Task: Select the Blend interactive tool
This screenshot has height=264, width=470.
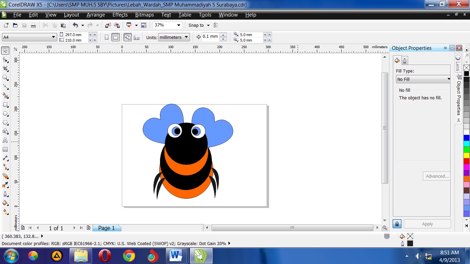Action: click(x=5, y=176)
